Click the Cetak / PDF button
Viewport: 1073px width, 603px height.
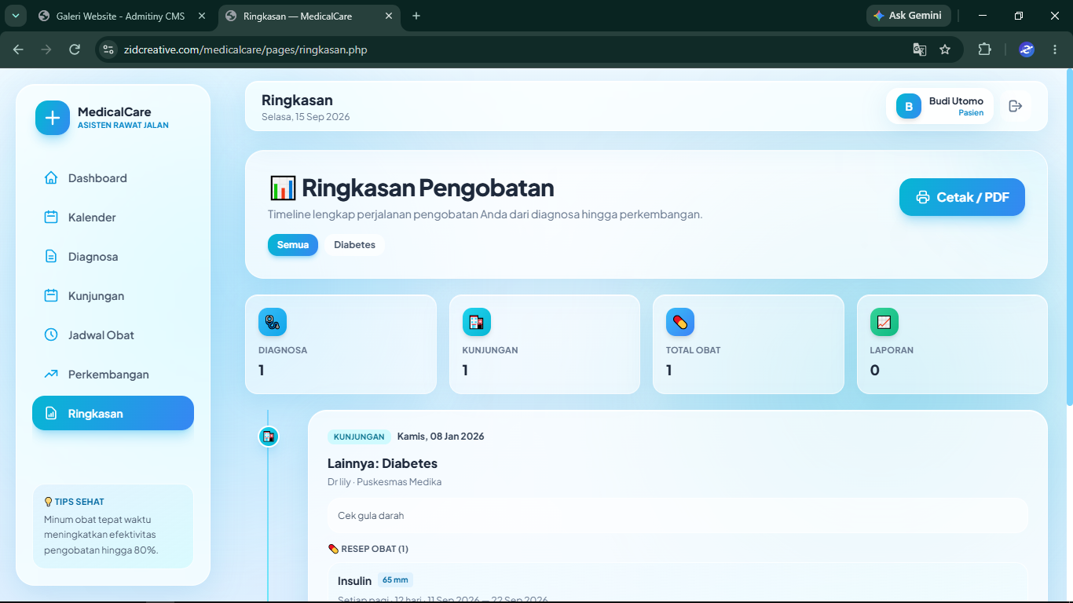[962, 197]
